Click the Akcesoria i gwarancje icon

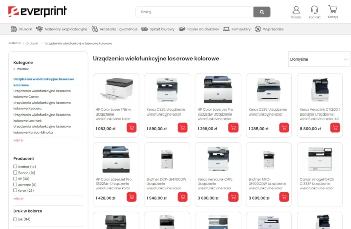click(95, 29)
